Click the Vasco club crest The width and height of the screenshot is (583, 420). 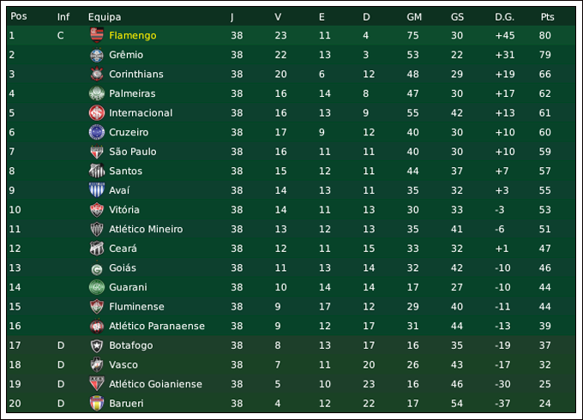coord(96,365)
